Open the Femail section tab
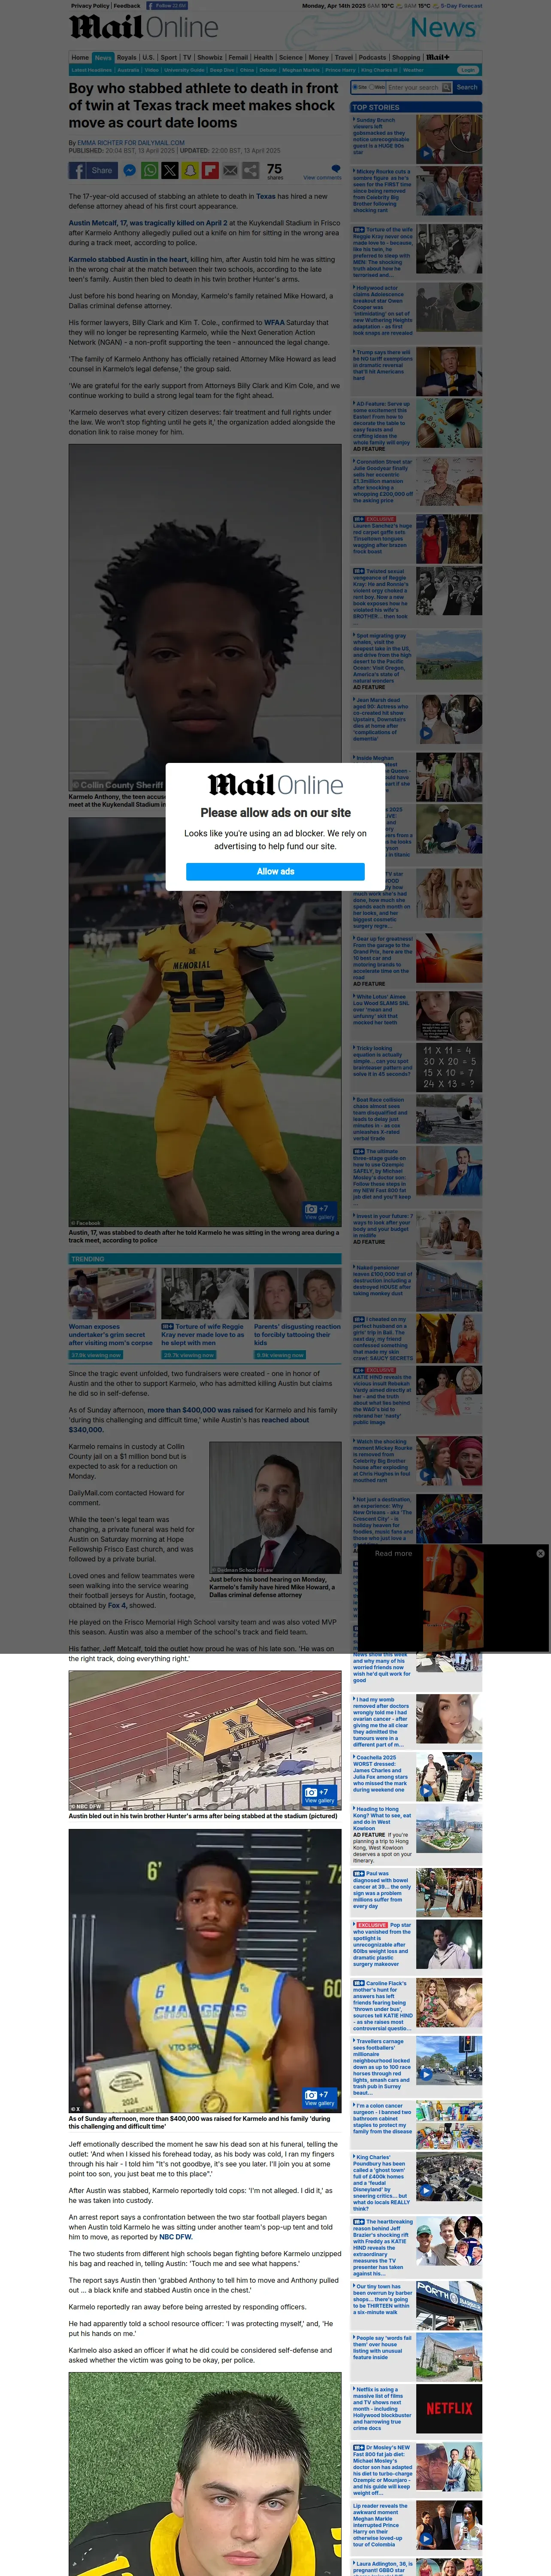Image resolution: width=551 pixels, height=2576 pixels. tap(238, 57)
